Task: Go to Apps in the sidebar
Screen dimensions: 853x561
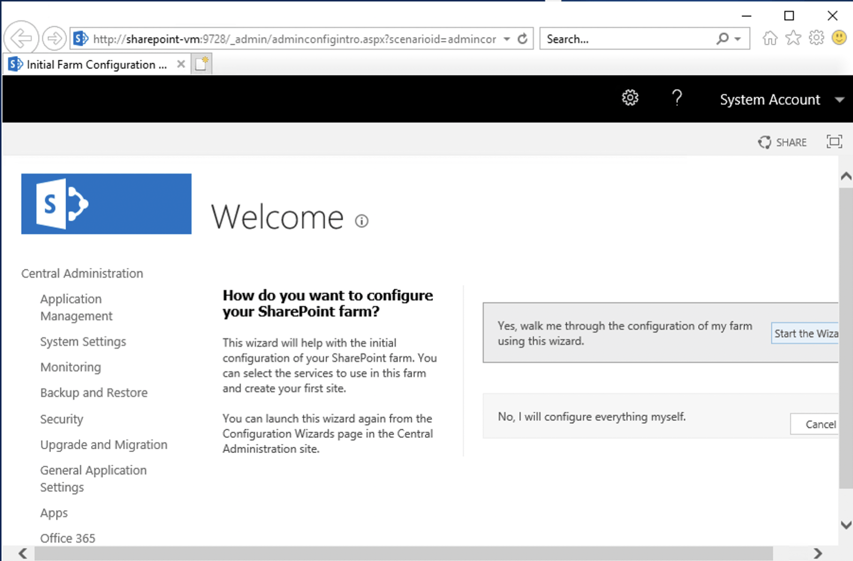Action: click(54, 513)
